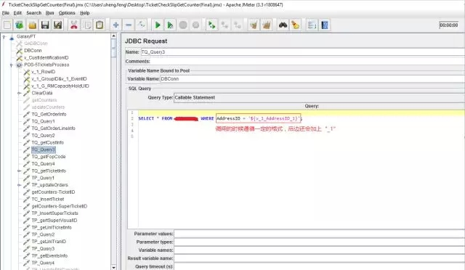The width and height of the screenshot is (465, 270).
Task: Clear all results with double broom icon
Action: (267, 25)
